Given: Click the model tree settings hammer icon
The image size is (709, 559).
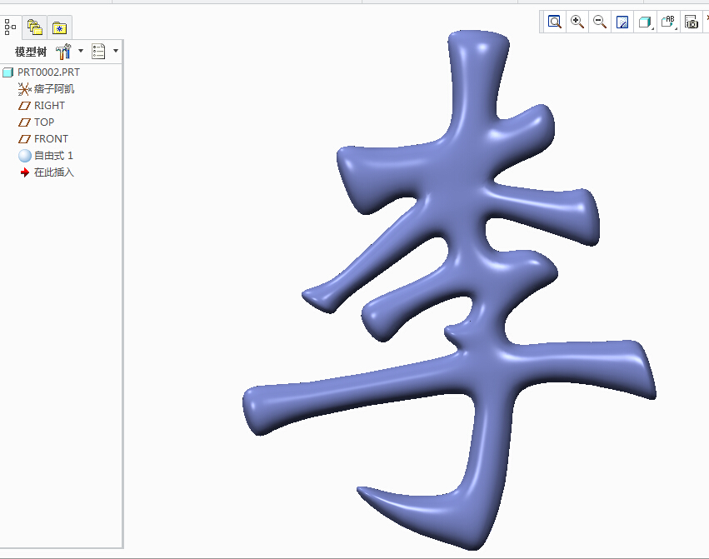Looking at the screenshot, I should click(x=63, y=52).
